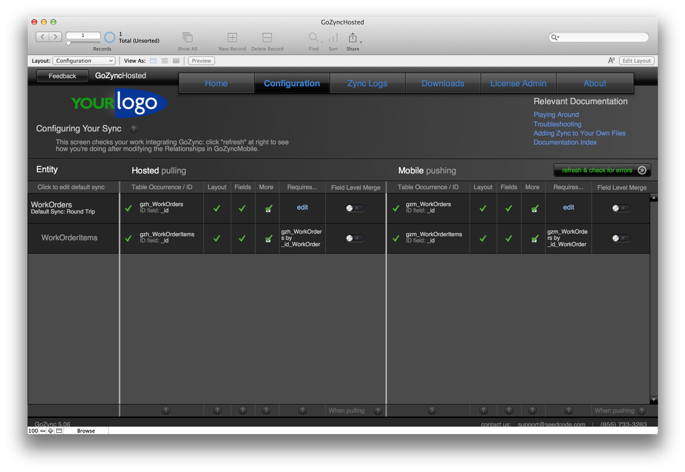Click Hosted More checkbox for WorkOrders
The height and width of the screenshot is (472, 685).
[x=269, y=209]
